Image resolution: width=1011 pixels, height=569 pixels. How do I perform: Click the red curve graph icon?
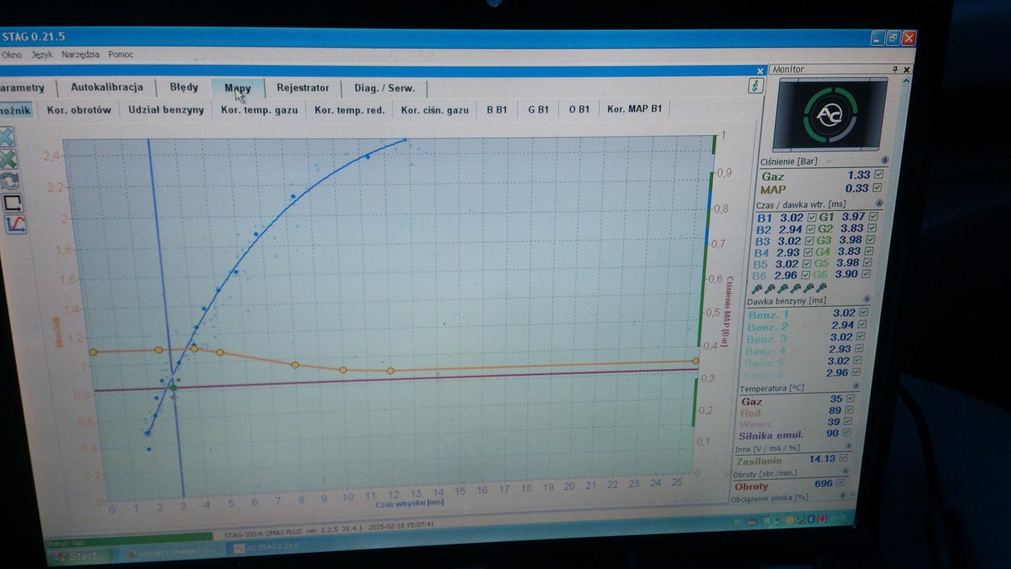tap(15, 225)
